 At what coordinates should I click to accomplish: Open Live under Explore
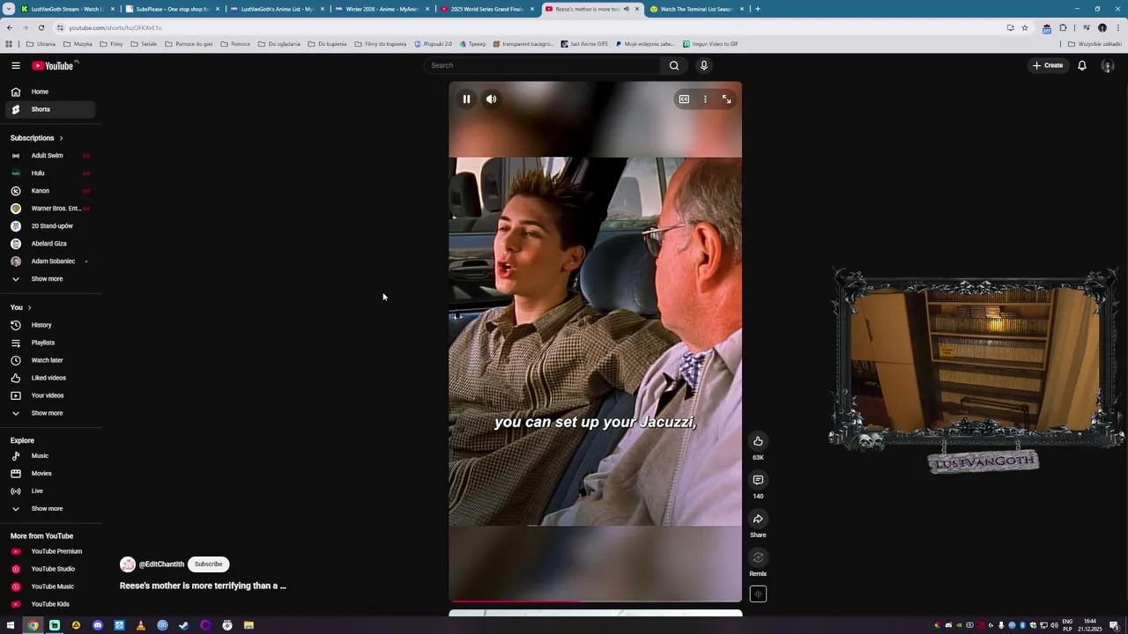[49, 491]
